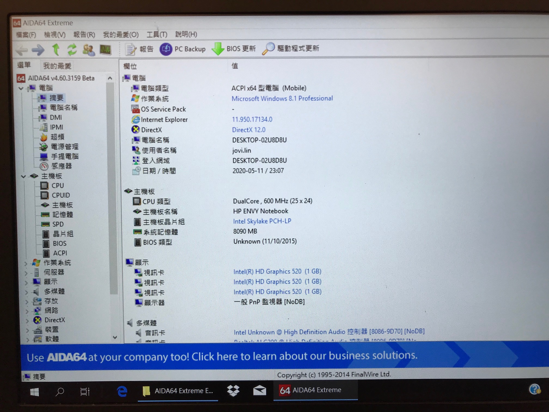Viewport: 549px width, 412px height.
Task: Collapse the 主機板 tree node
Action: point(23,176)
